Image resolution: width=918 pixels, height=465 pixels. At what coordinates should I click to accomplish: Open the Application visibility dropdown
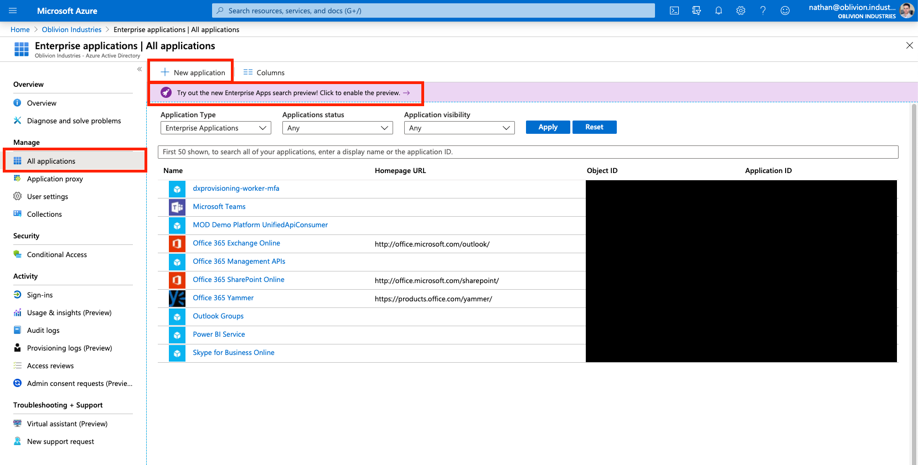(459, 128)
